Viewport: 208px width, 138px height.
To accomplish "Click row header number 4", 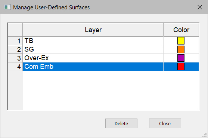I will tap(15, 67).
